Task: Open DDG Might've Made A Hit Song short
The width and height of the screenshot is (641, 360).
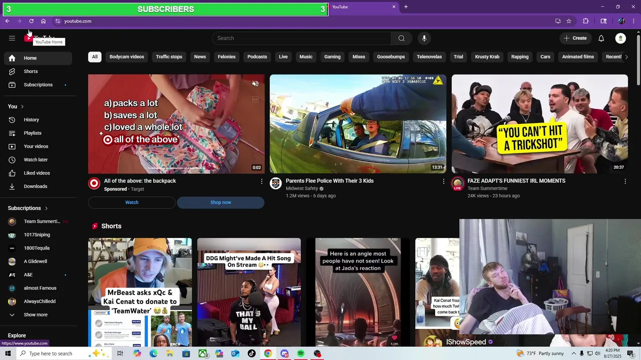Action: [x=249, y=292]
